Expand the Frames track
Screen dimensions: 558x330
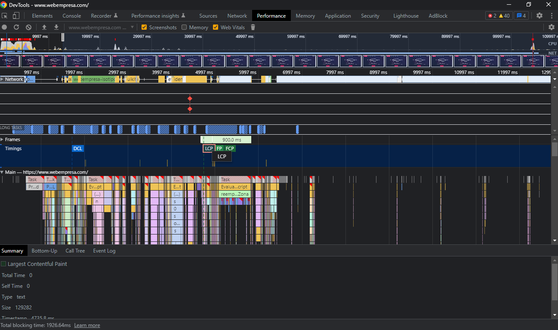(2, 139)
